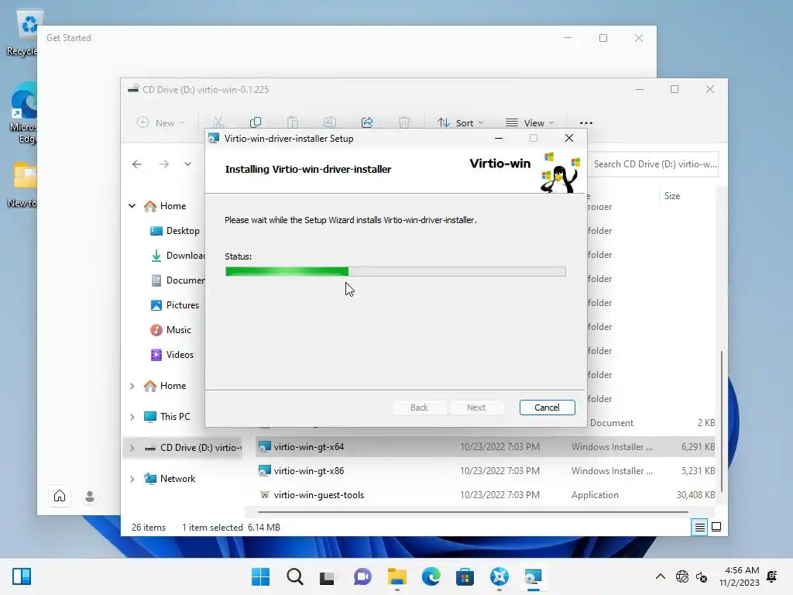Image resolution: width=793 pixels, height=595 pixels.
Task: Open Videos in the navigation pane
Action: pyautogui.click(x=172, y=355)
